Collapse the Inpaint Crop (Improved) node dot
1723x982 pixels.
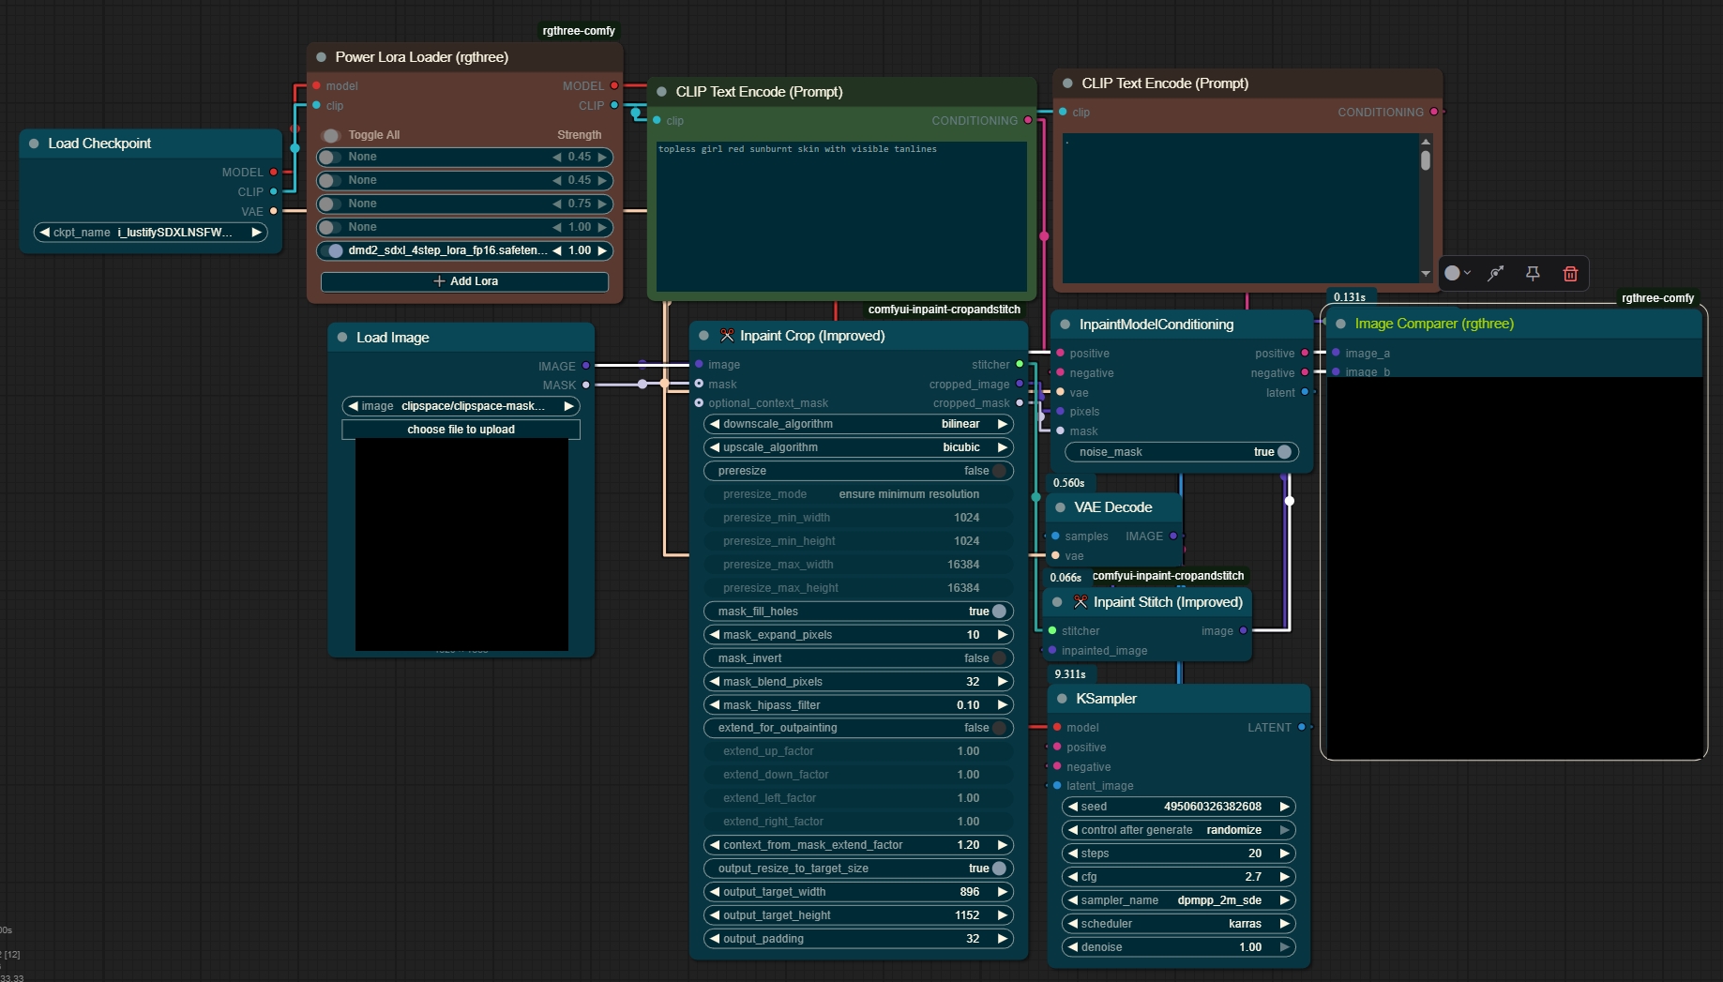[703, 336]
